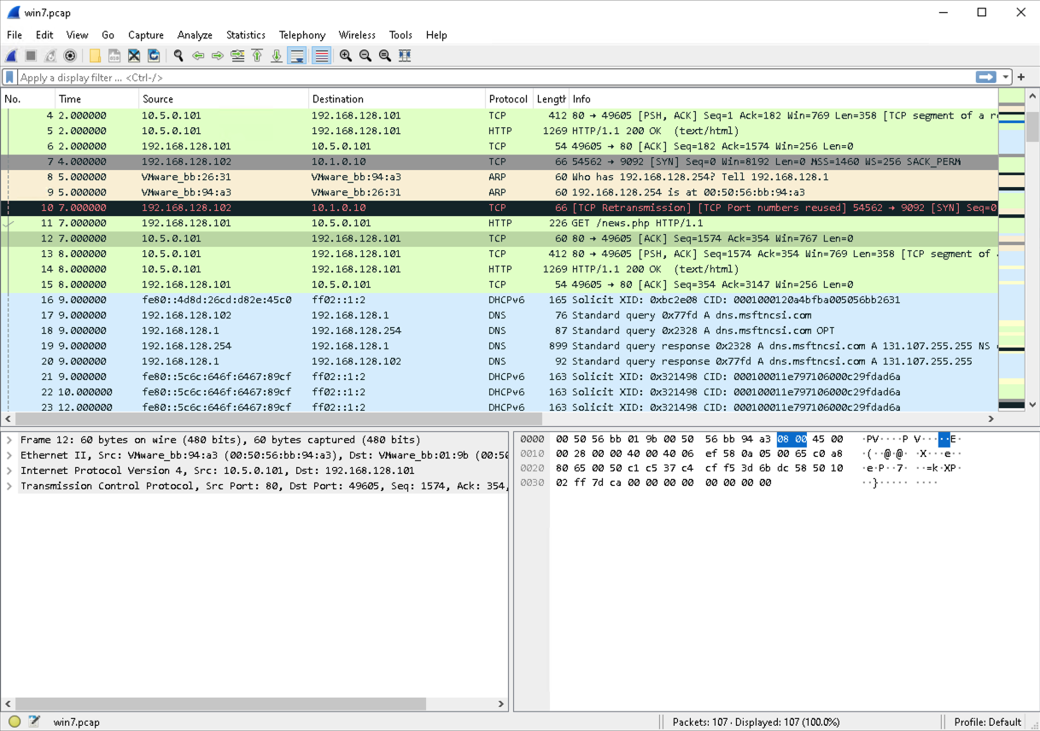Image resolution: width=1040 pixels, height=731 pixels.
Task: Sort by the Destination column header
Action: coord(397,99)
